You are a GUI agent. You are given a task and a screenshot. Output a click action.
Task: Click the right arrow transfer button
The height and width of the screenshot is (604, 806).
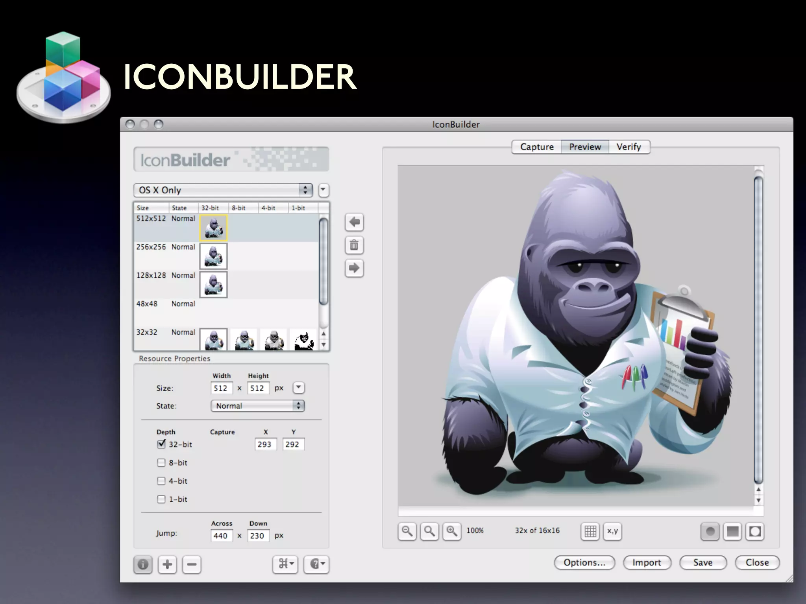tap(354, 268)
